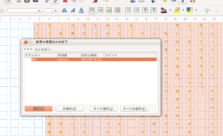Open the font size dropdown arrow
The width and height of the screenshot is (223, 136).
click(55, 10)
